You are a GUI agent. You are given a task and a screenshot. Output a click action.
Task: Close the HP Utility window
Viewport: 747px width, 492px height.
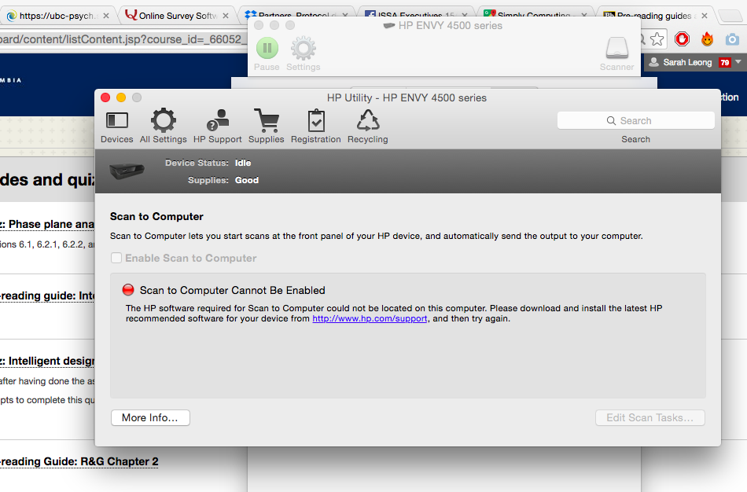click(x=106, y=97)
